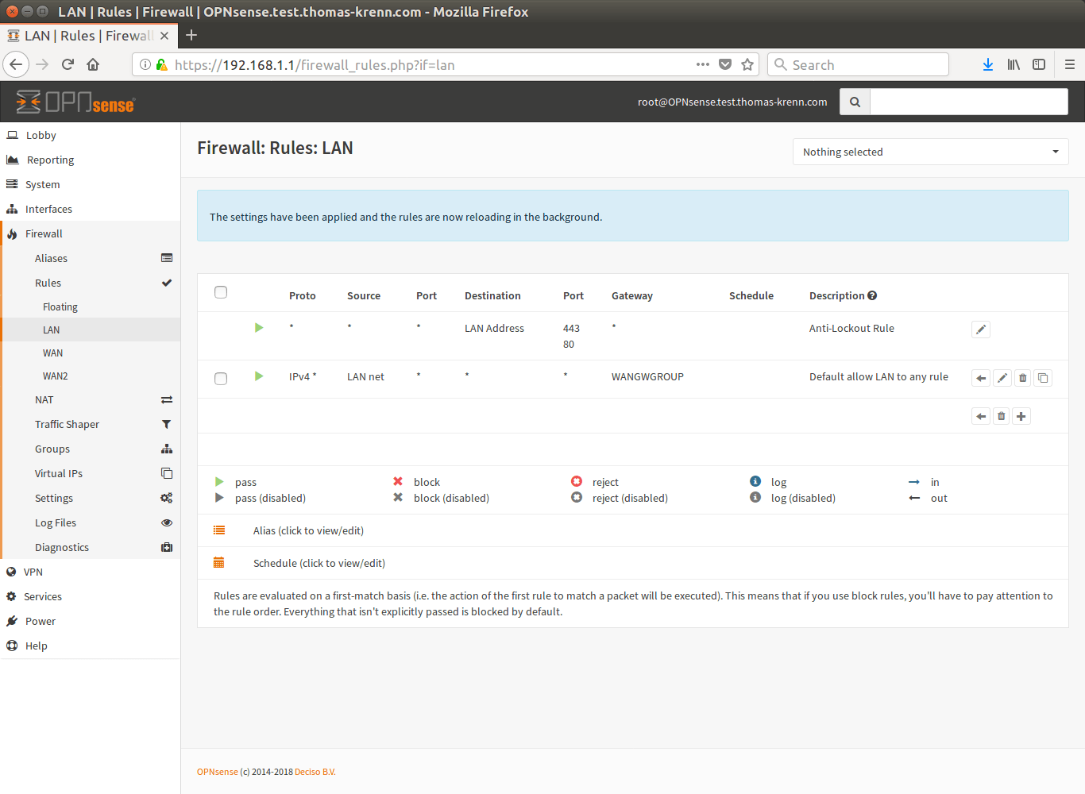The width and height of the screenshot is (1085, 794).
Task: Open the Firefox hamburger menu
Action: coord(1070,65)
